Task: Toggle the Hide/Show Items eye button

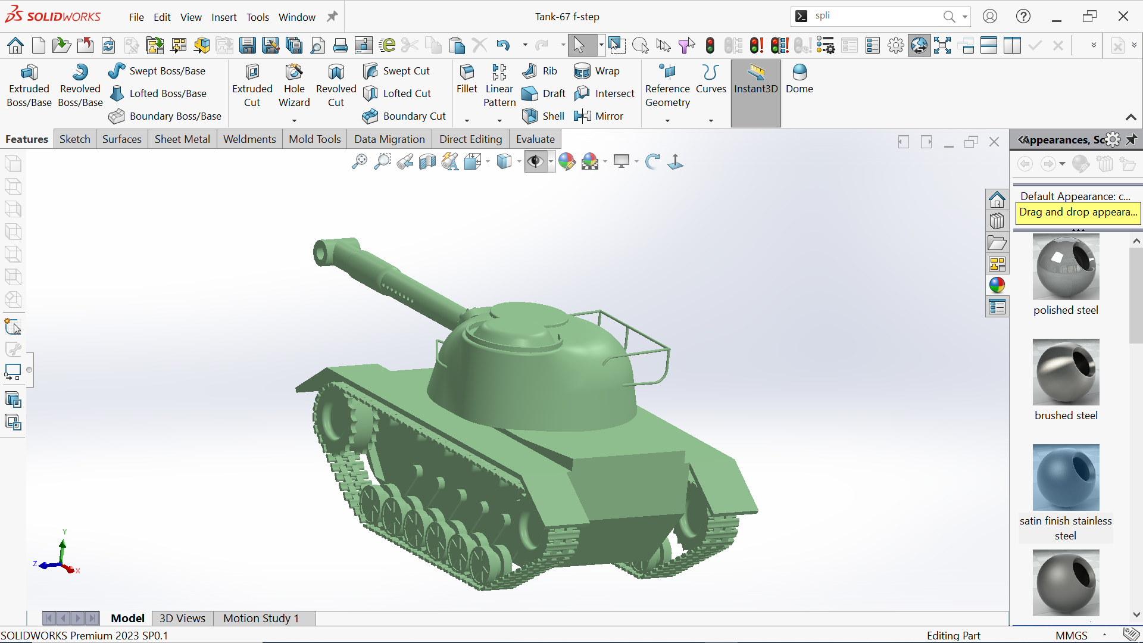Action: point(535,161)
